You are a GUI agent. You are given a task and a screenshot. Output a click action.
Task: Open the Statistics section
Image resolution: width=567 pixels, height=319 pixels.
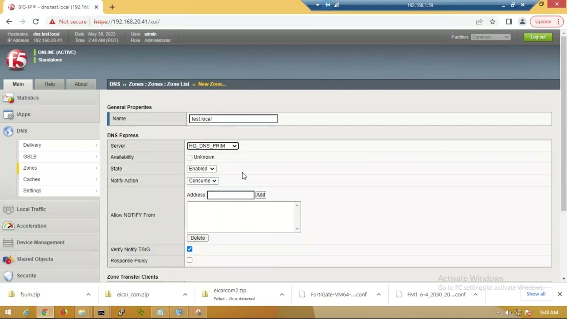click(27, 97)
